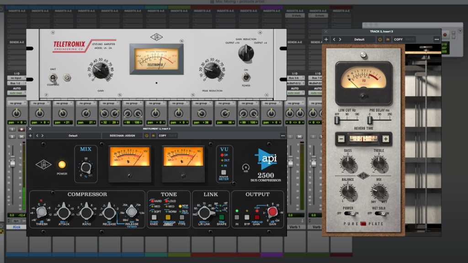The image size is (468, 263).
Task: Select next preset arrow in API 2500 header
Action: [x=43, y=136]
